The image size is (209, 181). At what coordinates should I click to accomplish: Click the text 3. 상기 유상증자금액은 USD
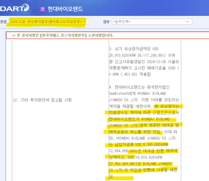click(134, 49)
